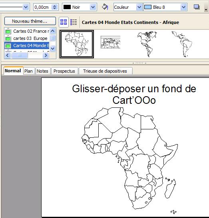Click the horizontal scrollbar thumb of theme list
Screen dimensions: 209x218
(20, 55)
